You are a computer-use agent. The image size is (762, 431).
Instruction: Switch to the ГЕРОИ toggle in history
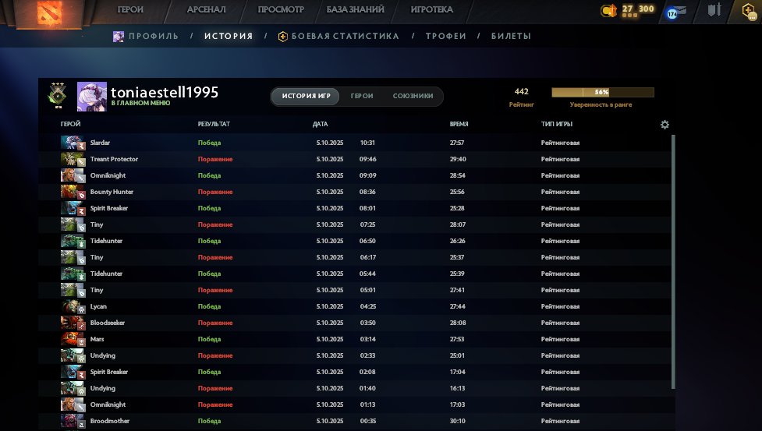tap(362, 97)
